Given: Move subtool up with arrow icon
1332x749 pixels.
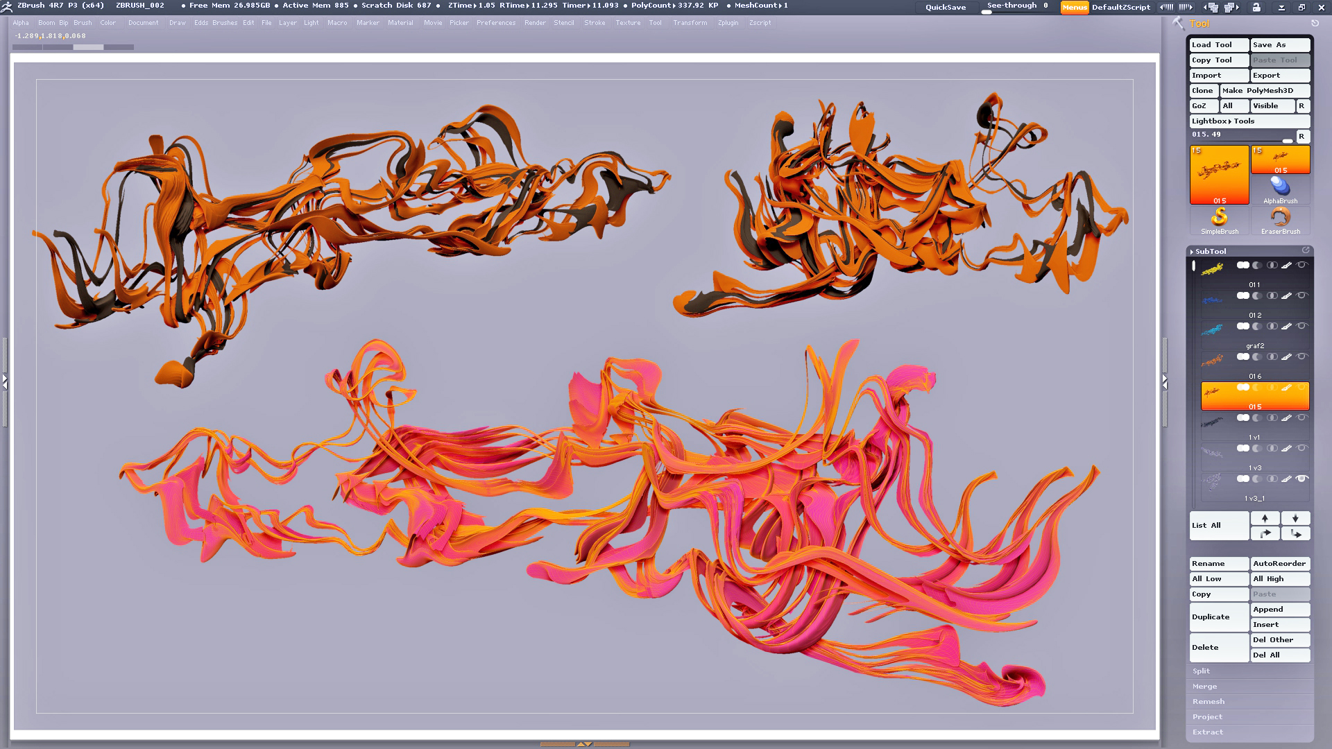Looking at the screenshot, I should [x=1265, y=518].
